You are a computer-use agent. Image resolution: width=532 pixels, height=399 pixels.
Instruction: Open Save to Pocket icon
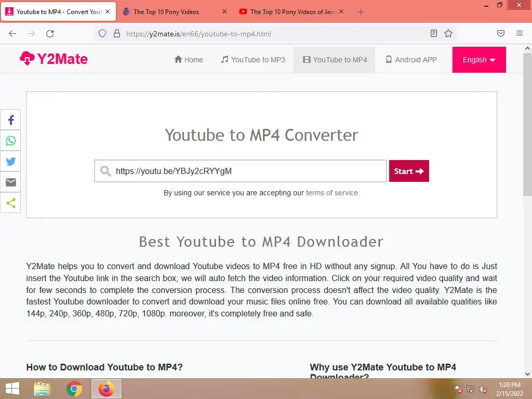coord(501,33)
